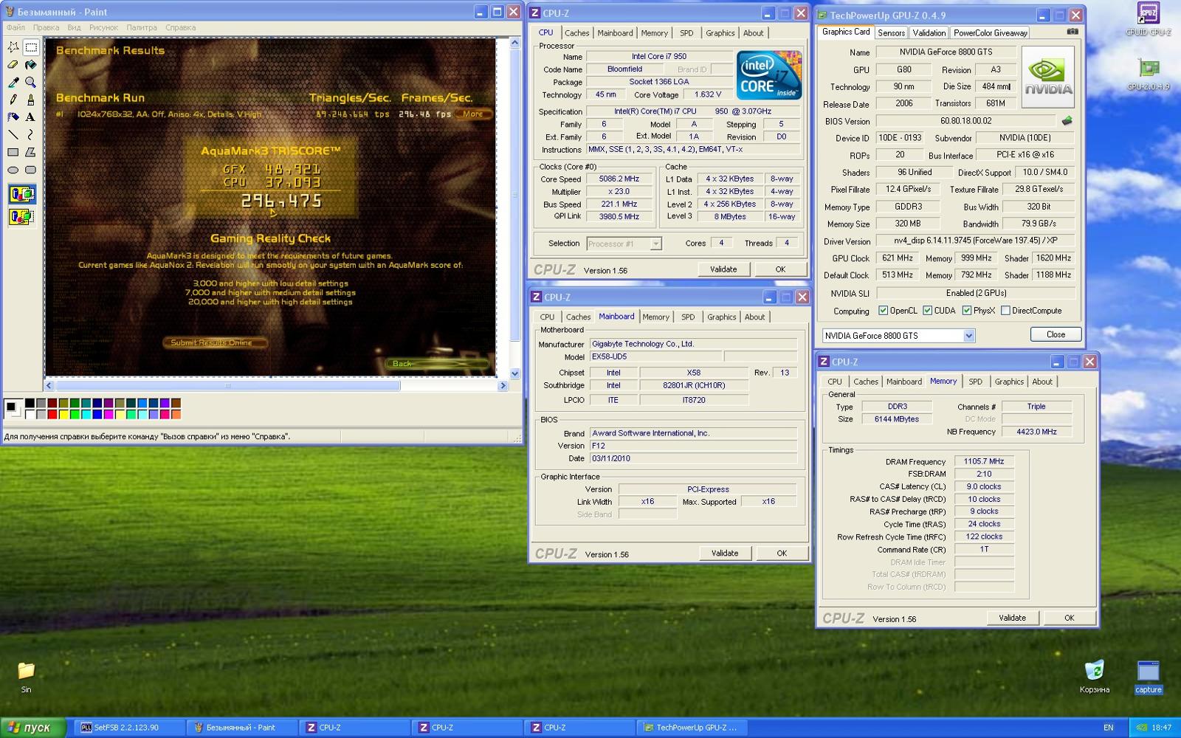Image resolution: width=1181 pixels, height=738 pixels.
Task: Open the Sin folder on the desktop
Action: pos(26,677)
